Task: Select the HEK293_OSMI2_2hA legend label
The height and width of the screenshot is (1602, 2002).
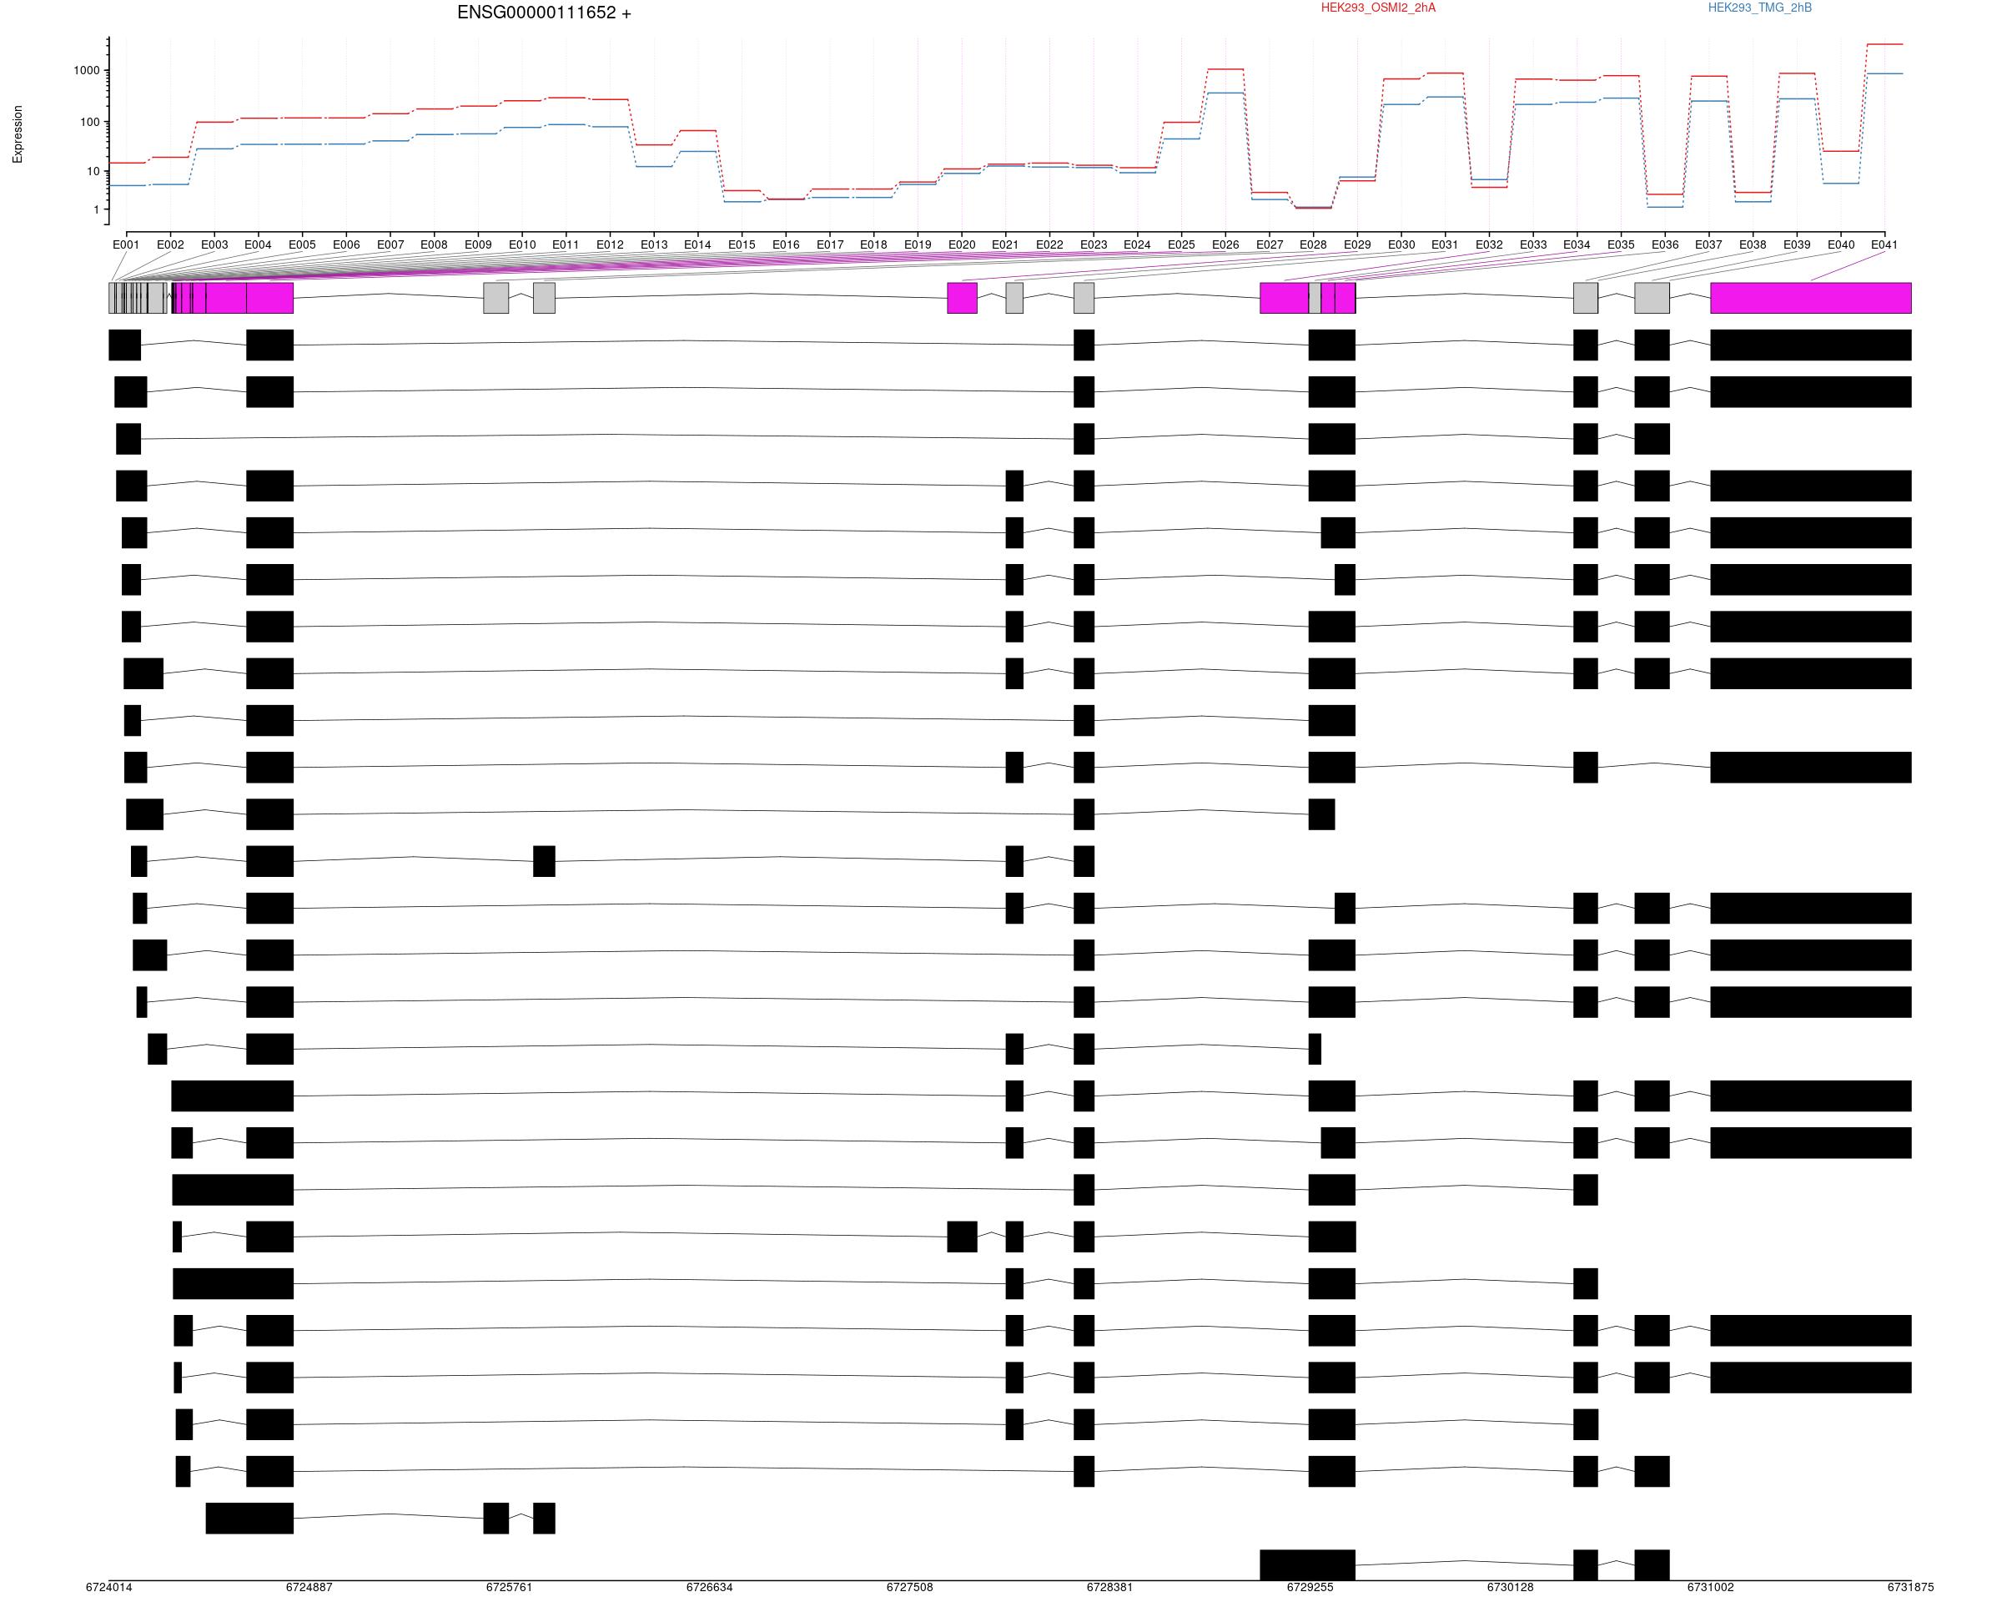Action: pos(1378,8)
